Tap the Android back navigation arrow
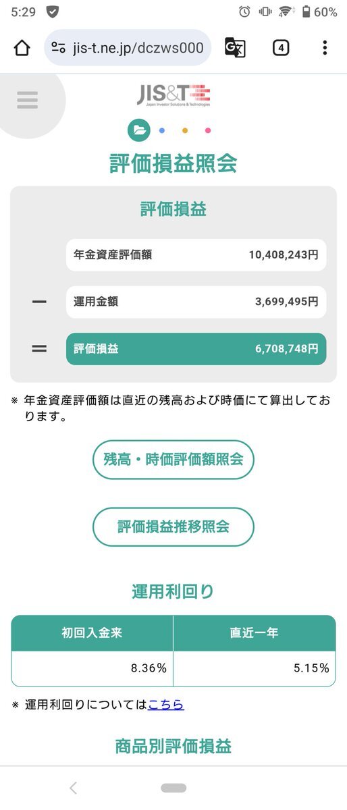This screenshot has height=810, width=347. pos(74,788)
